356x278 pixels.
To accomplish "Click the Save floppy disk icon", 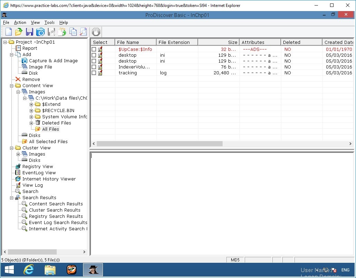I will point(29,32).
